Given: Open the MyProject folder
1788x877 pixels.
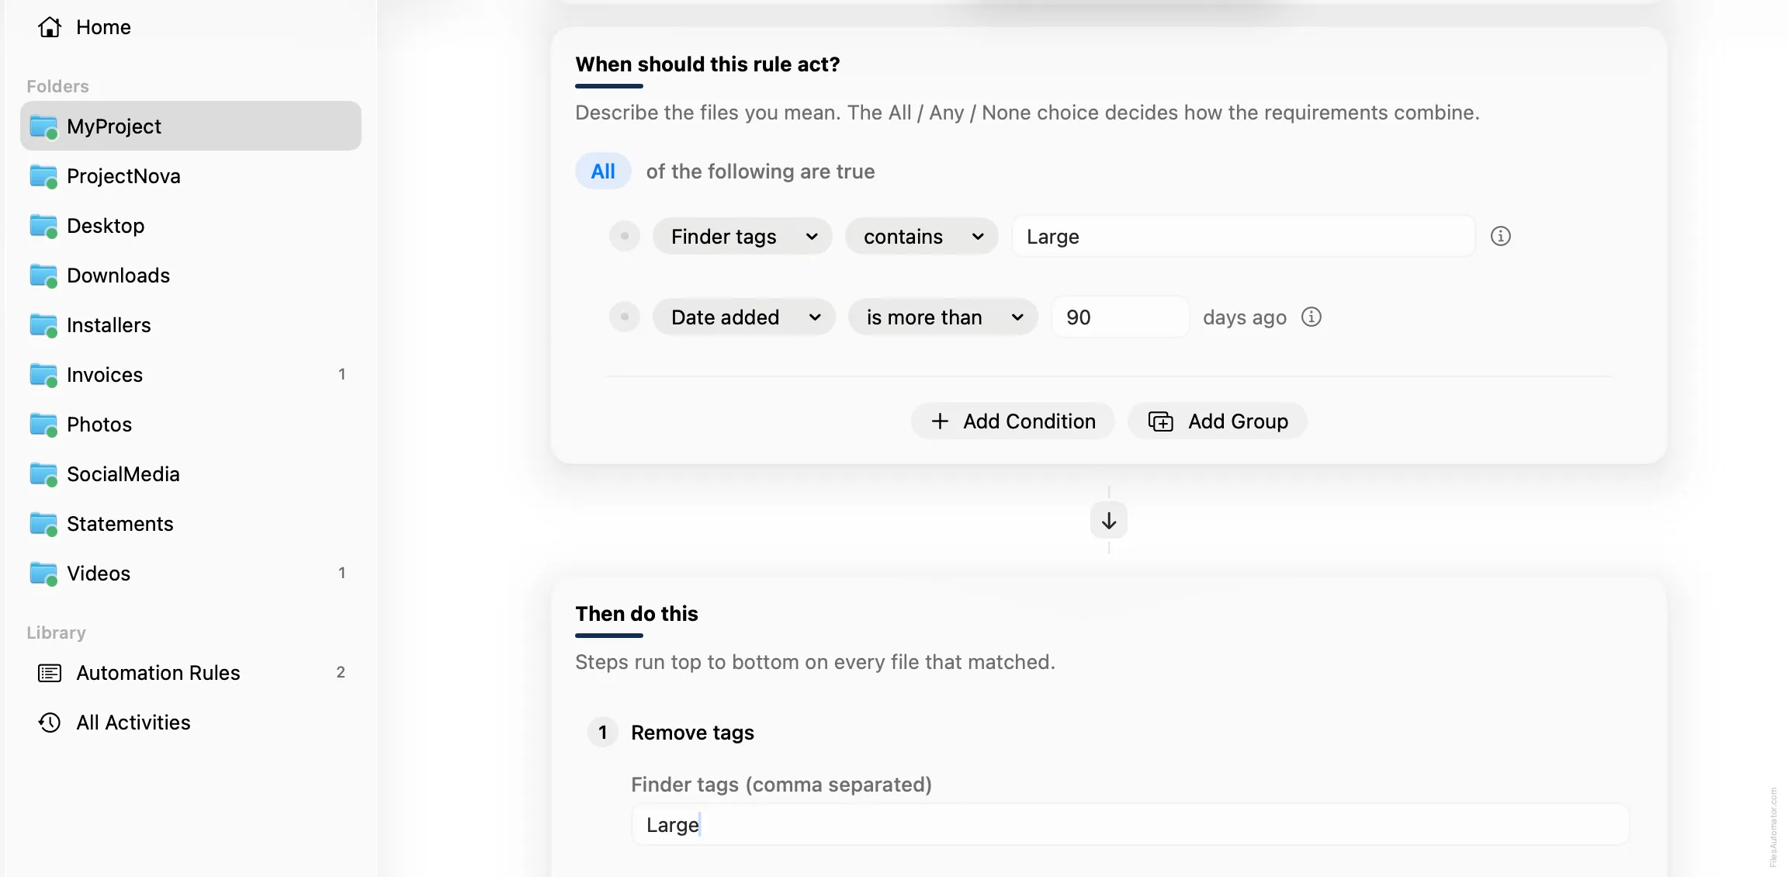Looking at the screenshot, I should point(190,126).
